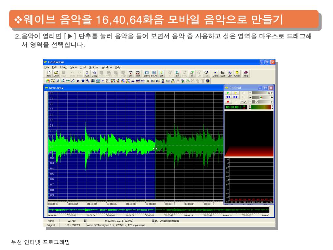Fast forward using the blue double-right arrows

(x=236, y=97)
